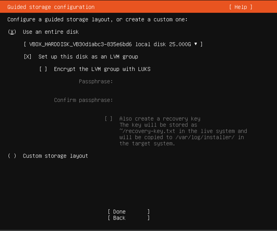This screenshot has width=277, height=231.
Task: Click the 'Use an entire disk' label text
Action: coord(51,32)
